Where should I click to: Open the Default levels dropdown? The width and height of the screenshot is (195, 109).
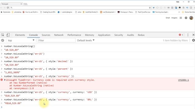(x=86, y=40)
